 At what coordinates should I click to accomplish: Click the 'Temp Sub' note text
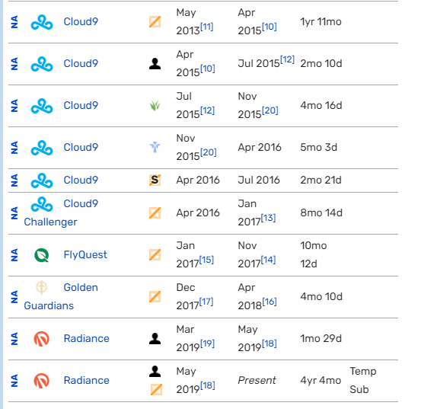[363, 381]
